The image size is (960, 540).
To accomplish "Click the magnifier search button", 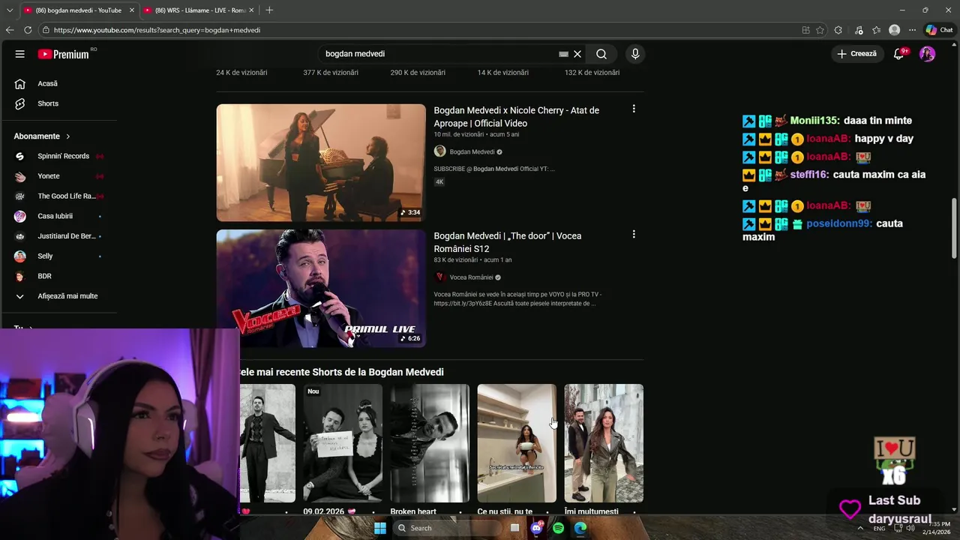I will [601, 54].
